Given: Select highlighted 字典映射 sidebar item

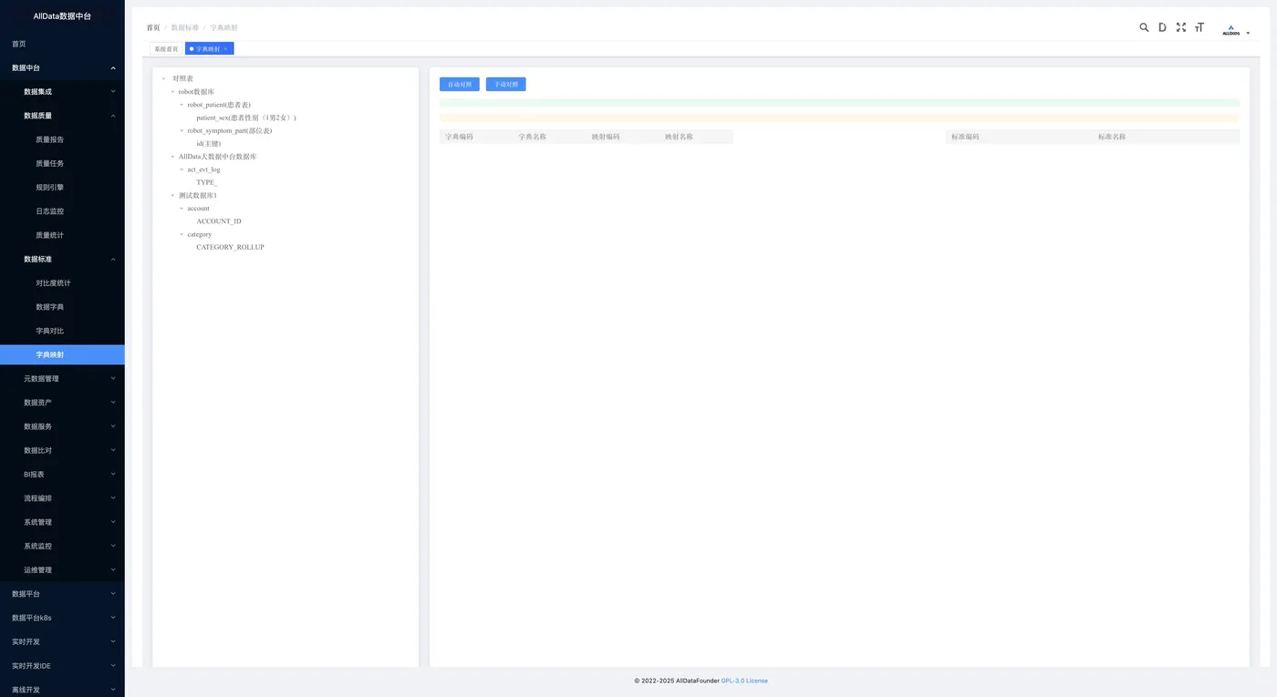Looking at the screenshot, I should click(x=62, y=354).
